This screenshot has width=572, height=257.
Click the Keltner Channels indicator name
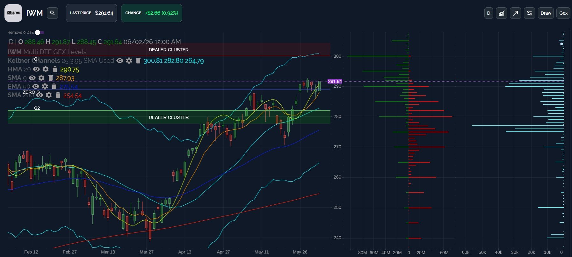click(x=34, y=61)
